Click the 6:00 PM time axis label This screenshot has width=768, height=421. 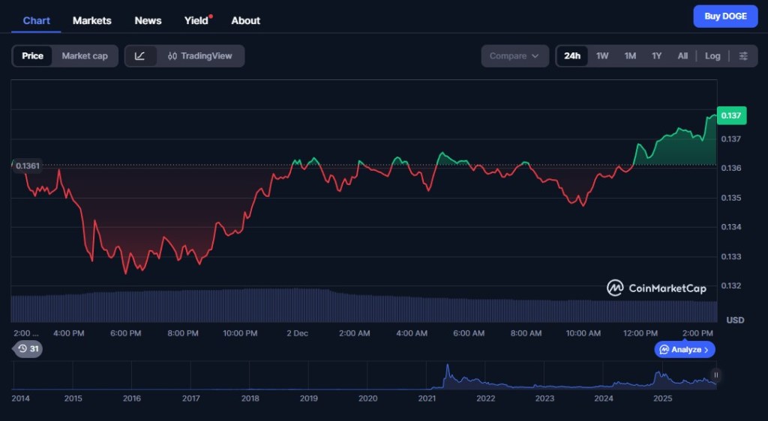point(125,333)
